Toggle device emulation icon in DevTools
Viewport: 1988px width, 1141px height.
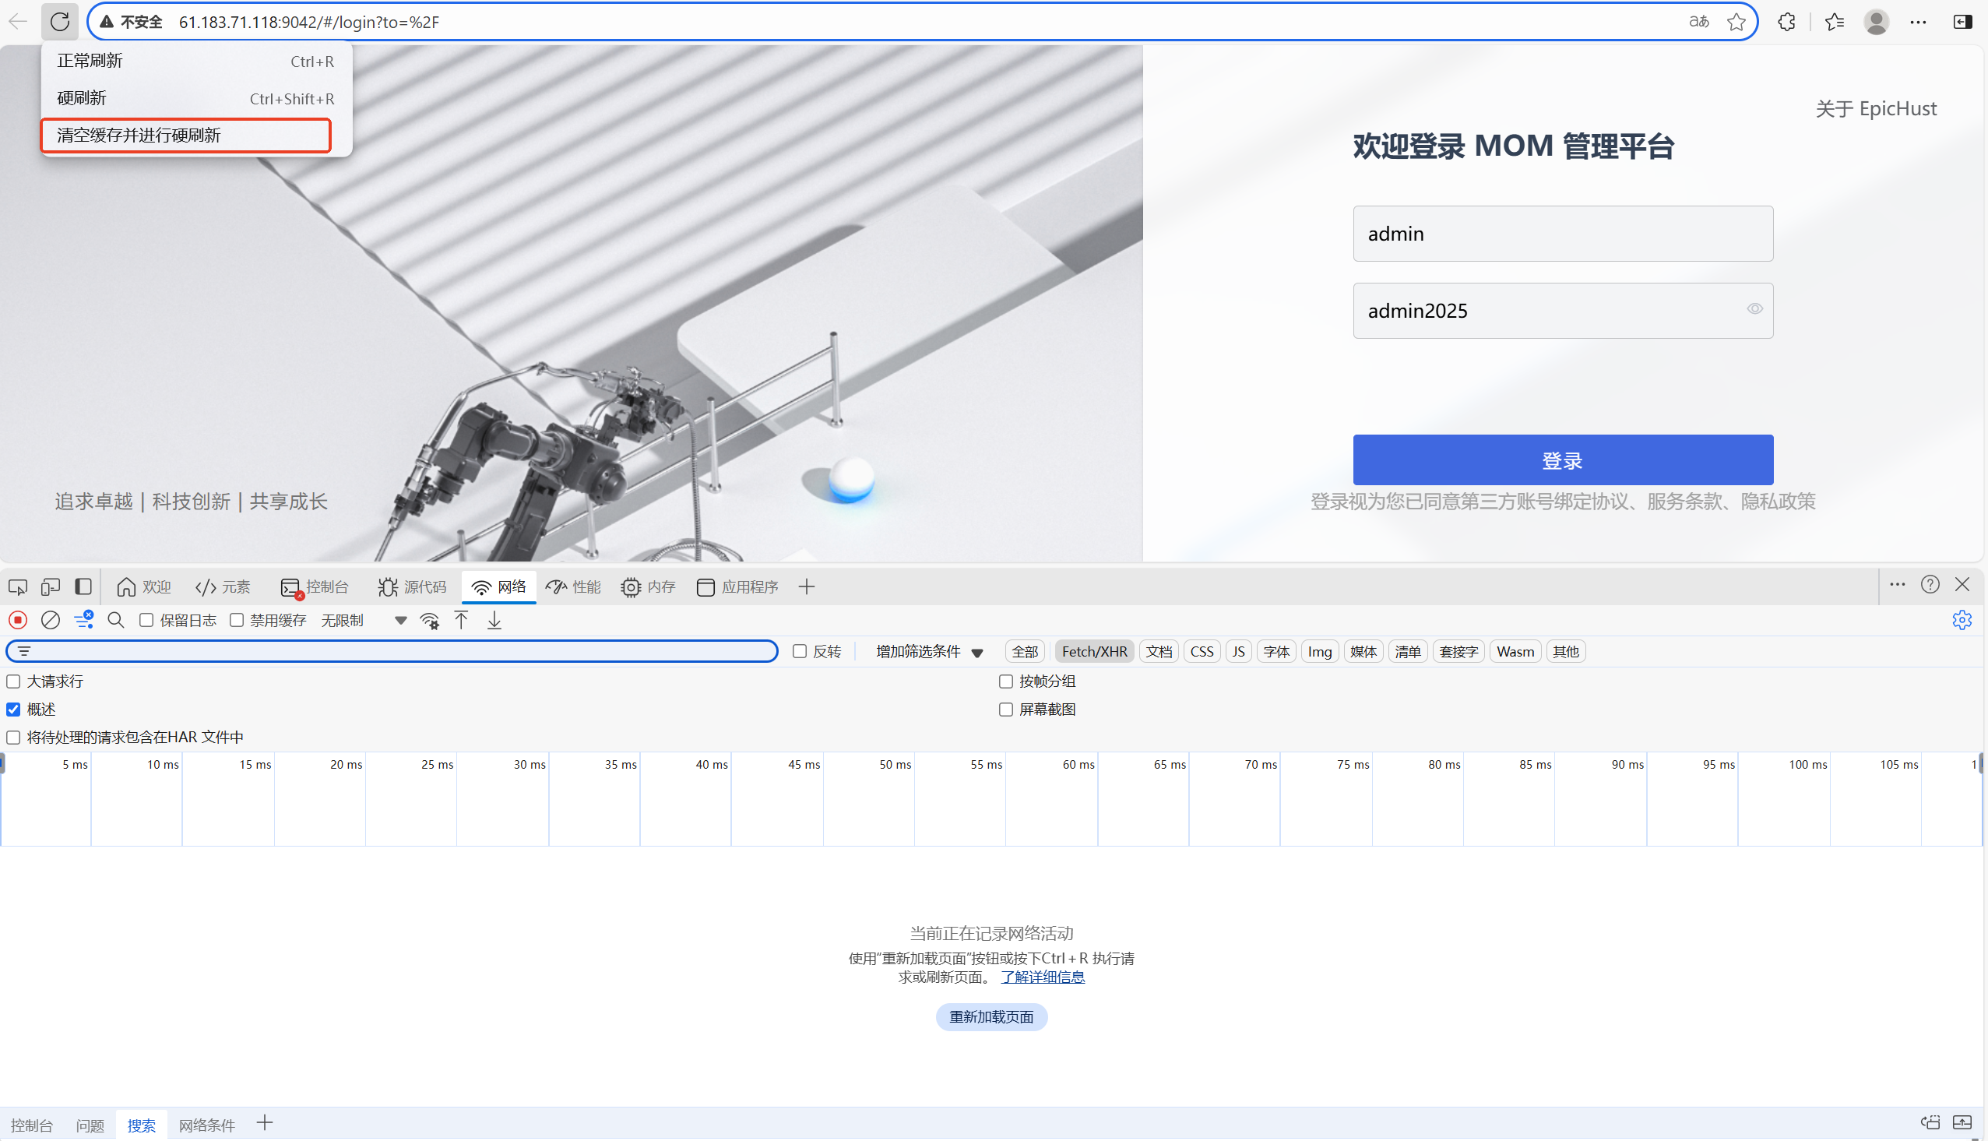click(x=51, y=587)
